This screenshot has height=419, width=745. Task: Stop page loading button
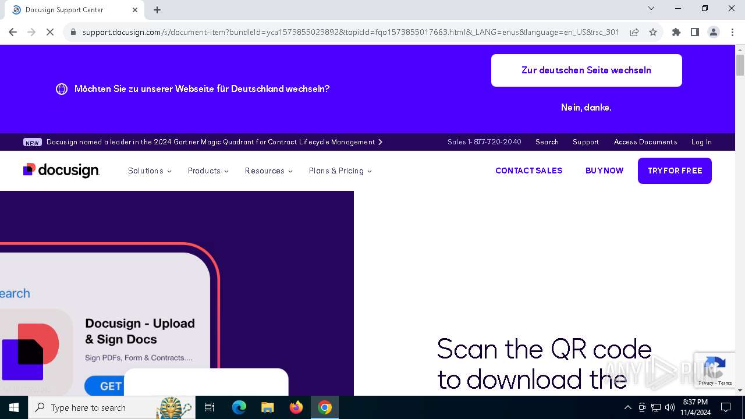(50, 32)
